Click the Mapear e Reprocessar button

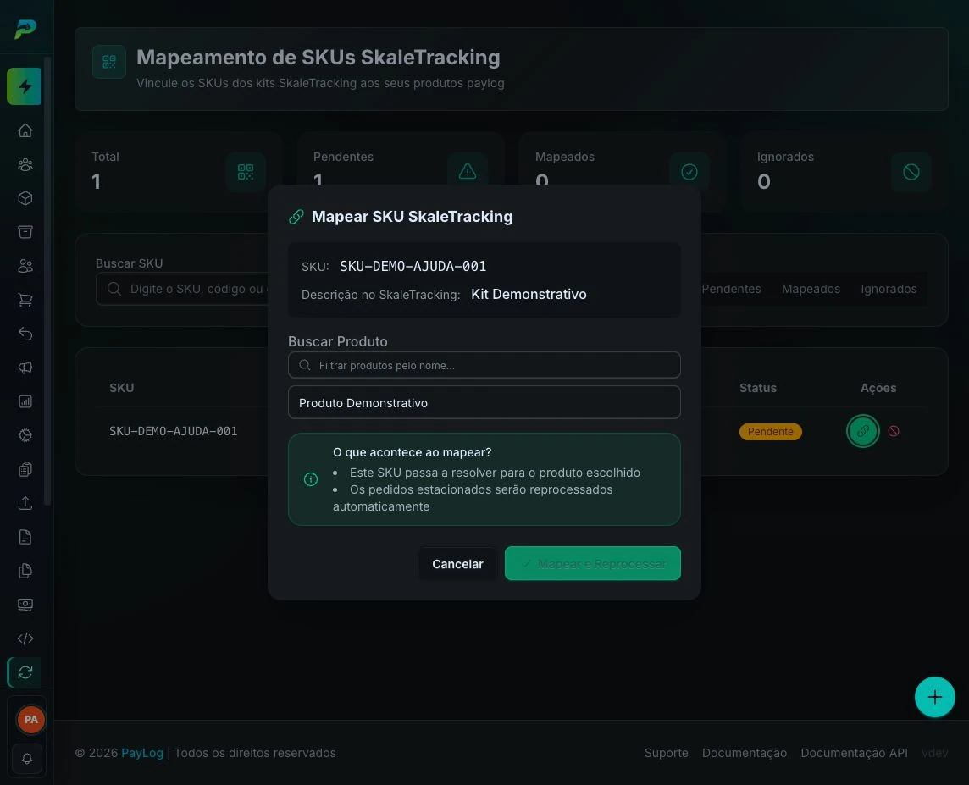[x=593, y=563]
